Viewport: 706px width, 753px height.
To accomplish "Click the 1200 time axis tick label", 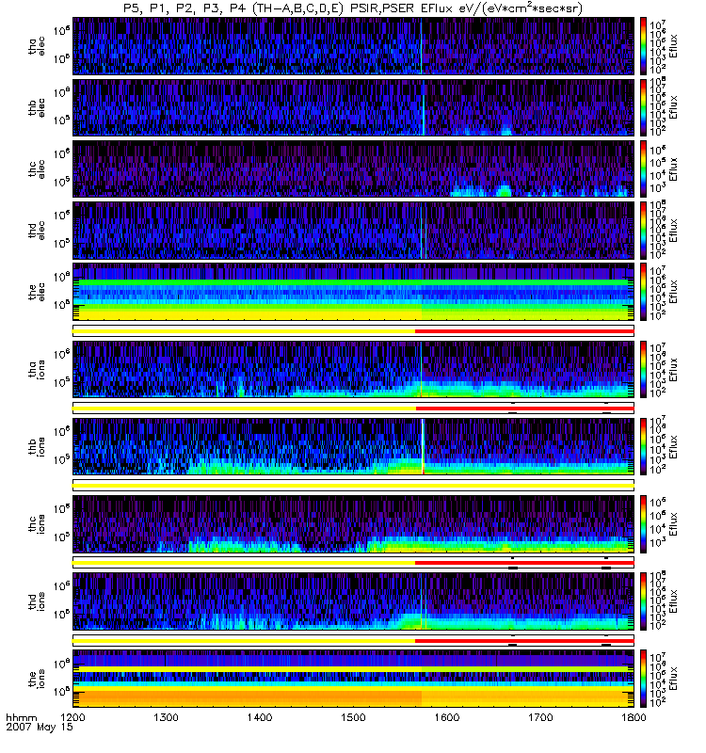I will tap(72, 717).
